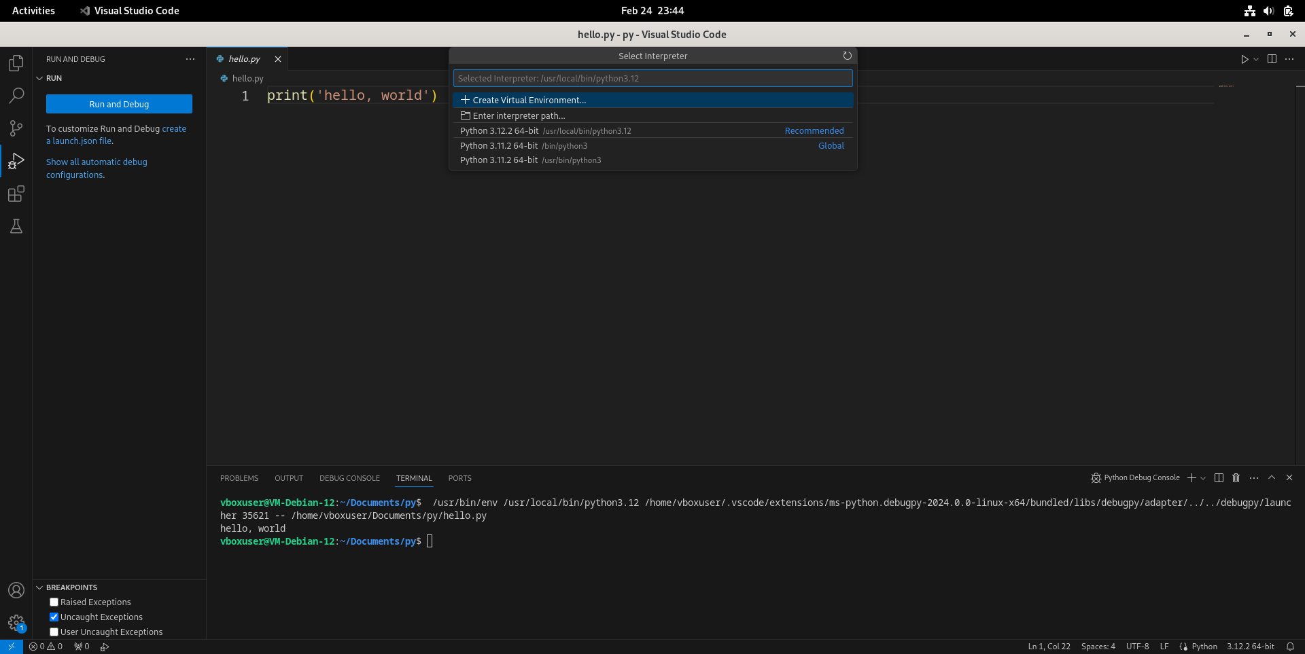Switch to the DEBUG CONSOLE tab

pyautogui.click(x=349, y=478)
